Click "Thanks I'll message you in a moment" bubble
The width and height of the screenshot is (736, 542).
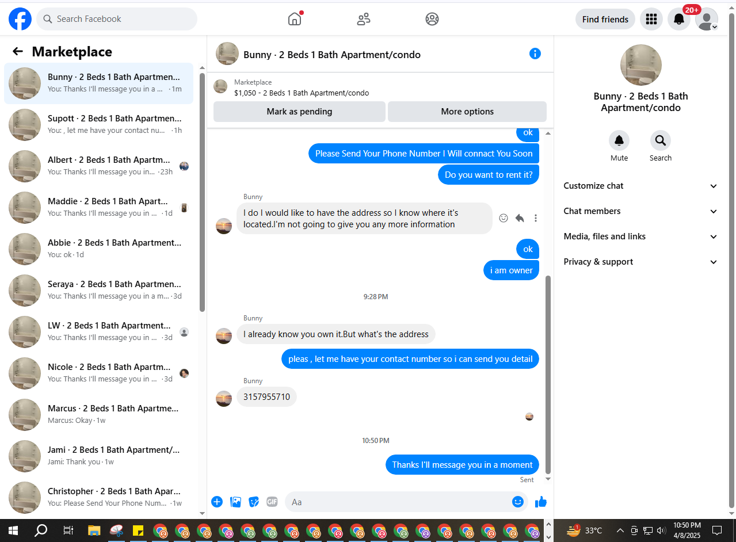coord(462,464)
